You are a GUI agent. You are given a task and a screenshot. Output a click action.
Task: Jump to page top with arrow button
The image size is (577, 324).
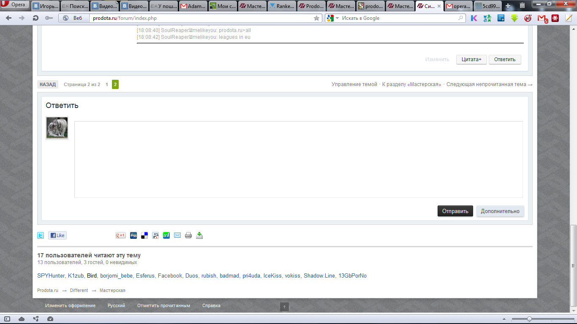285,307
